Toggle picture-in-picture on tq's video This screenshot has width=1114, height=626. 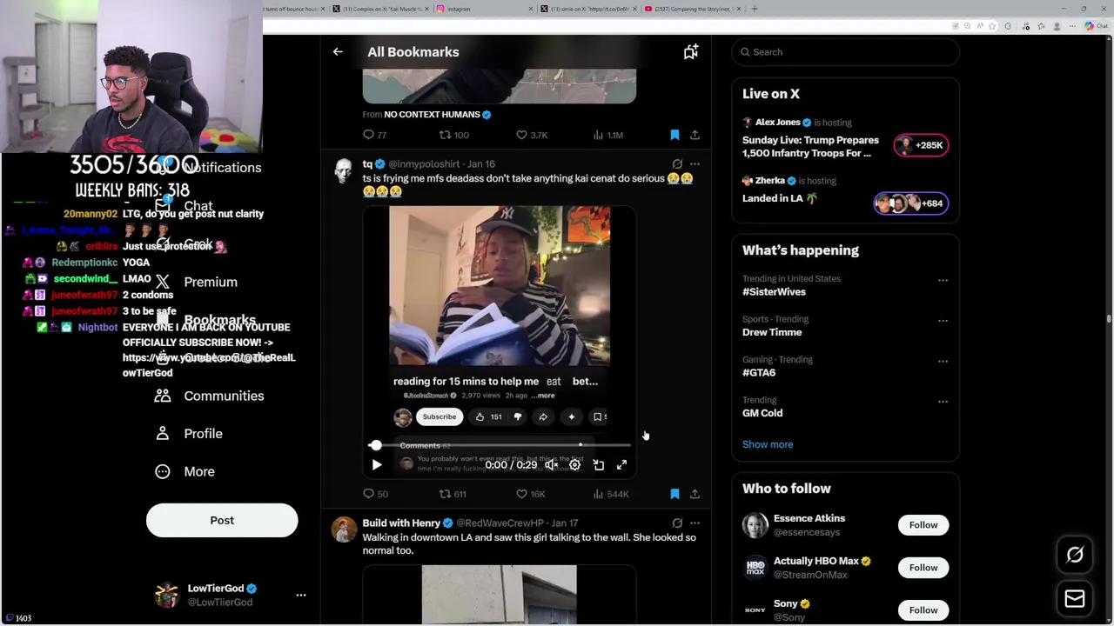pos(599,465)
